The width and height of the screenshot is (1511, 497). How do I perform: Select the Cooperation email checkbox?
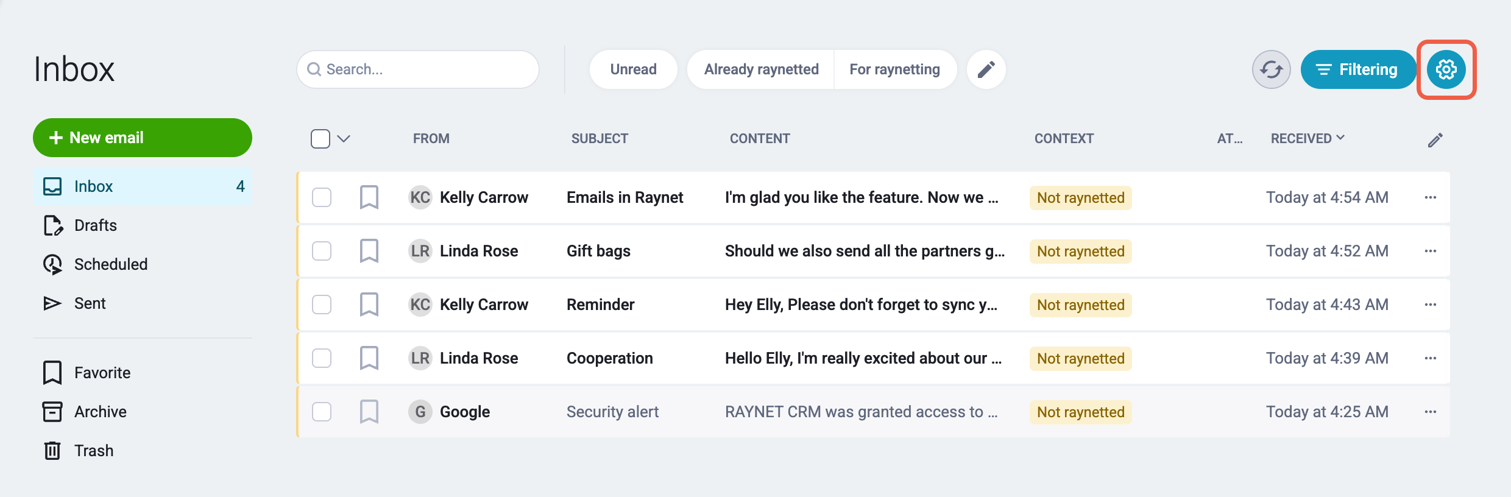[x=322, y=358]
